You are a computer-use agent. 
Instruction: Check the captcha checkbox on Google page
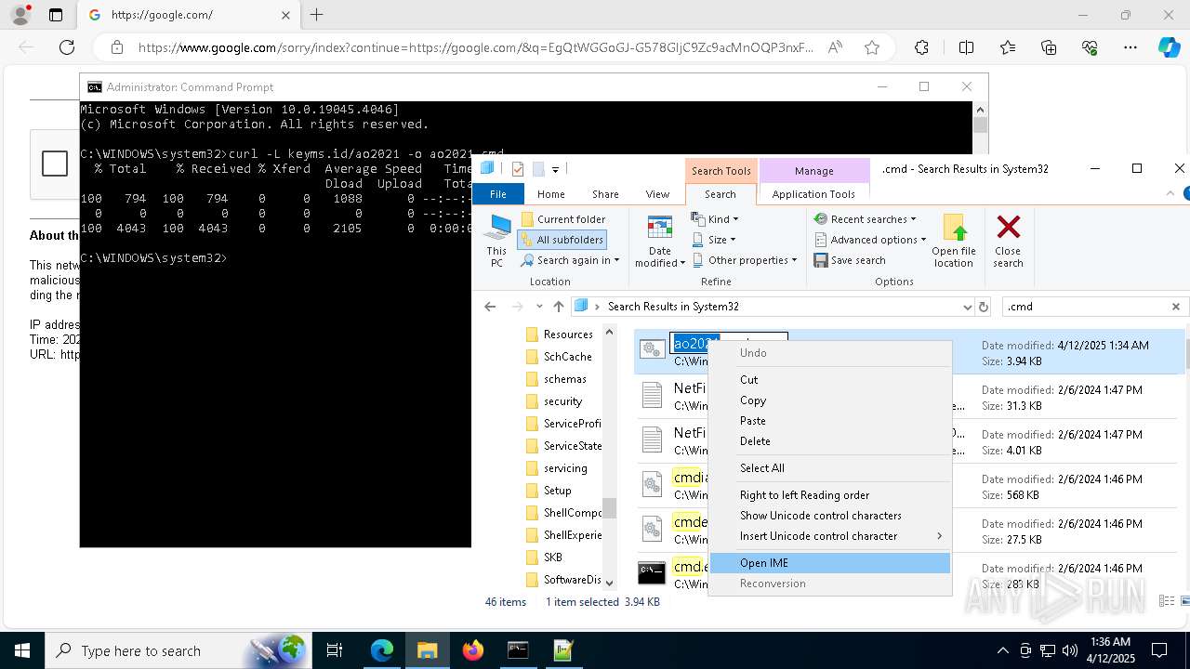coord(55,164)
